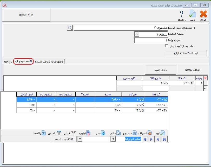The image size is (211, 167).
Task: Enable چاپ بعداز تایید فیش checkbox
Action: click(167, 46)
